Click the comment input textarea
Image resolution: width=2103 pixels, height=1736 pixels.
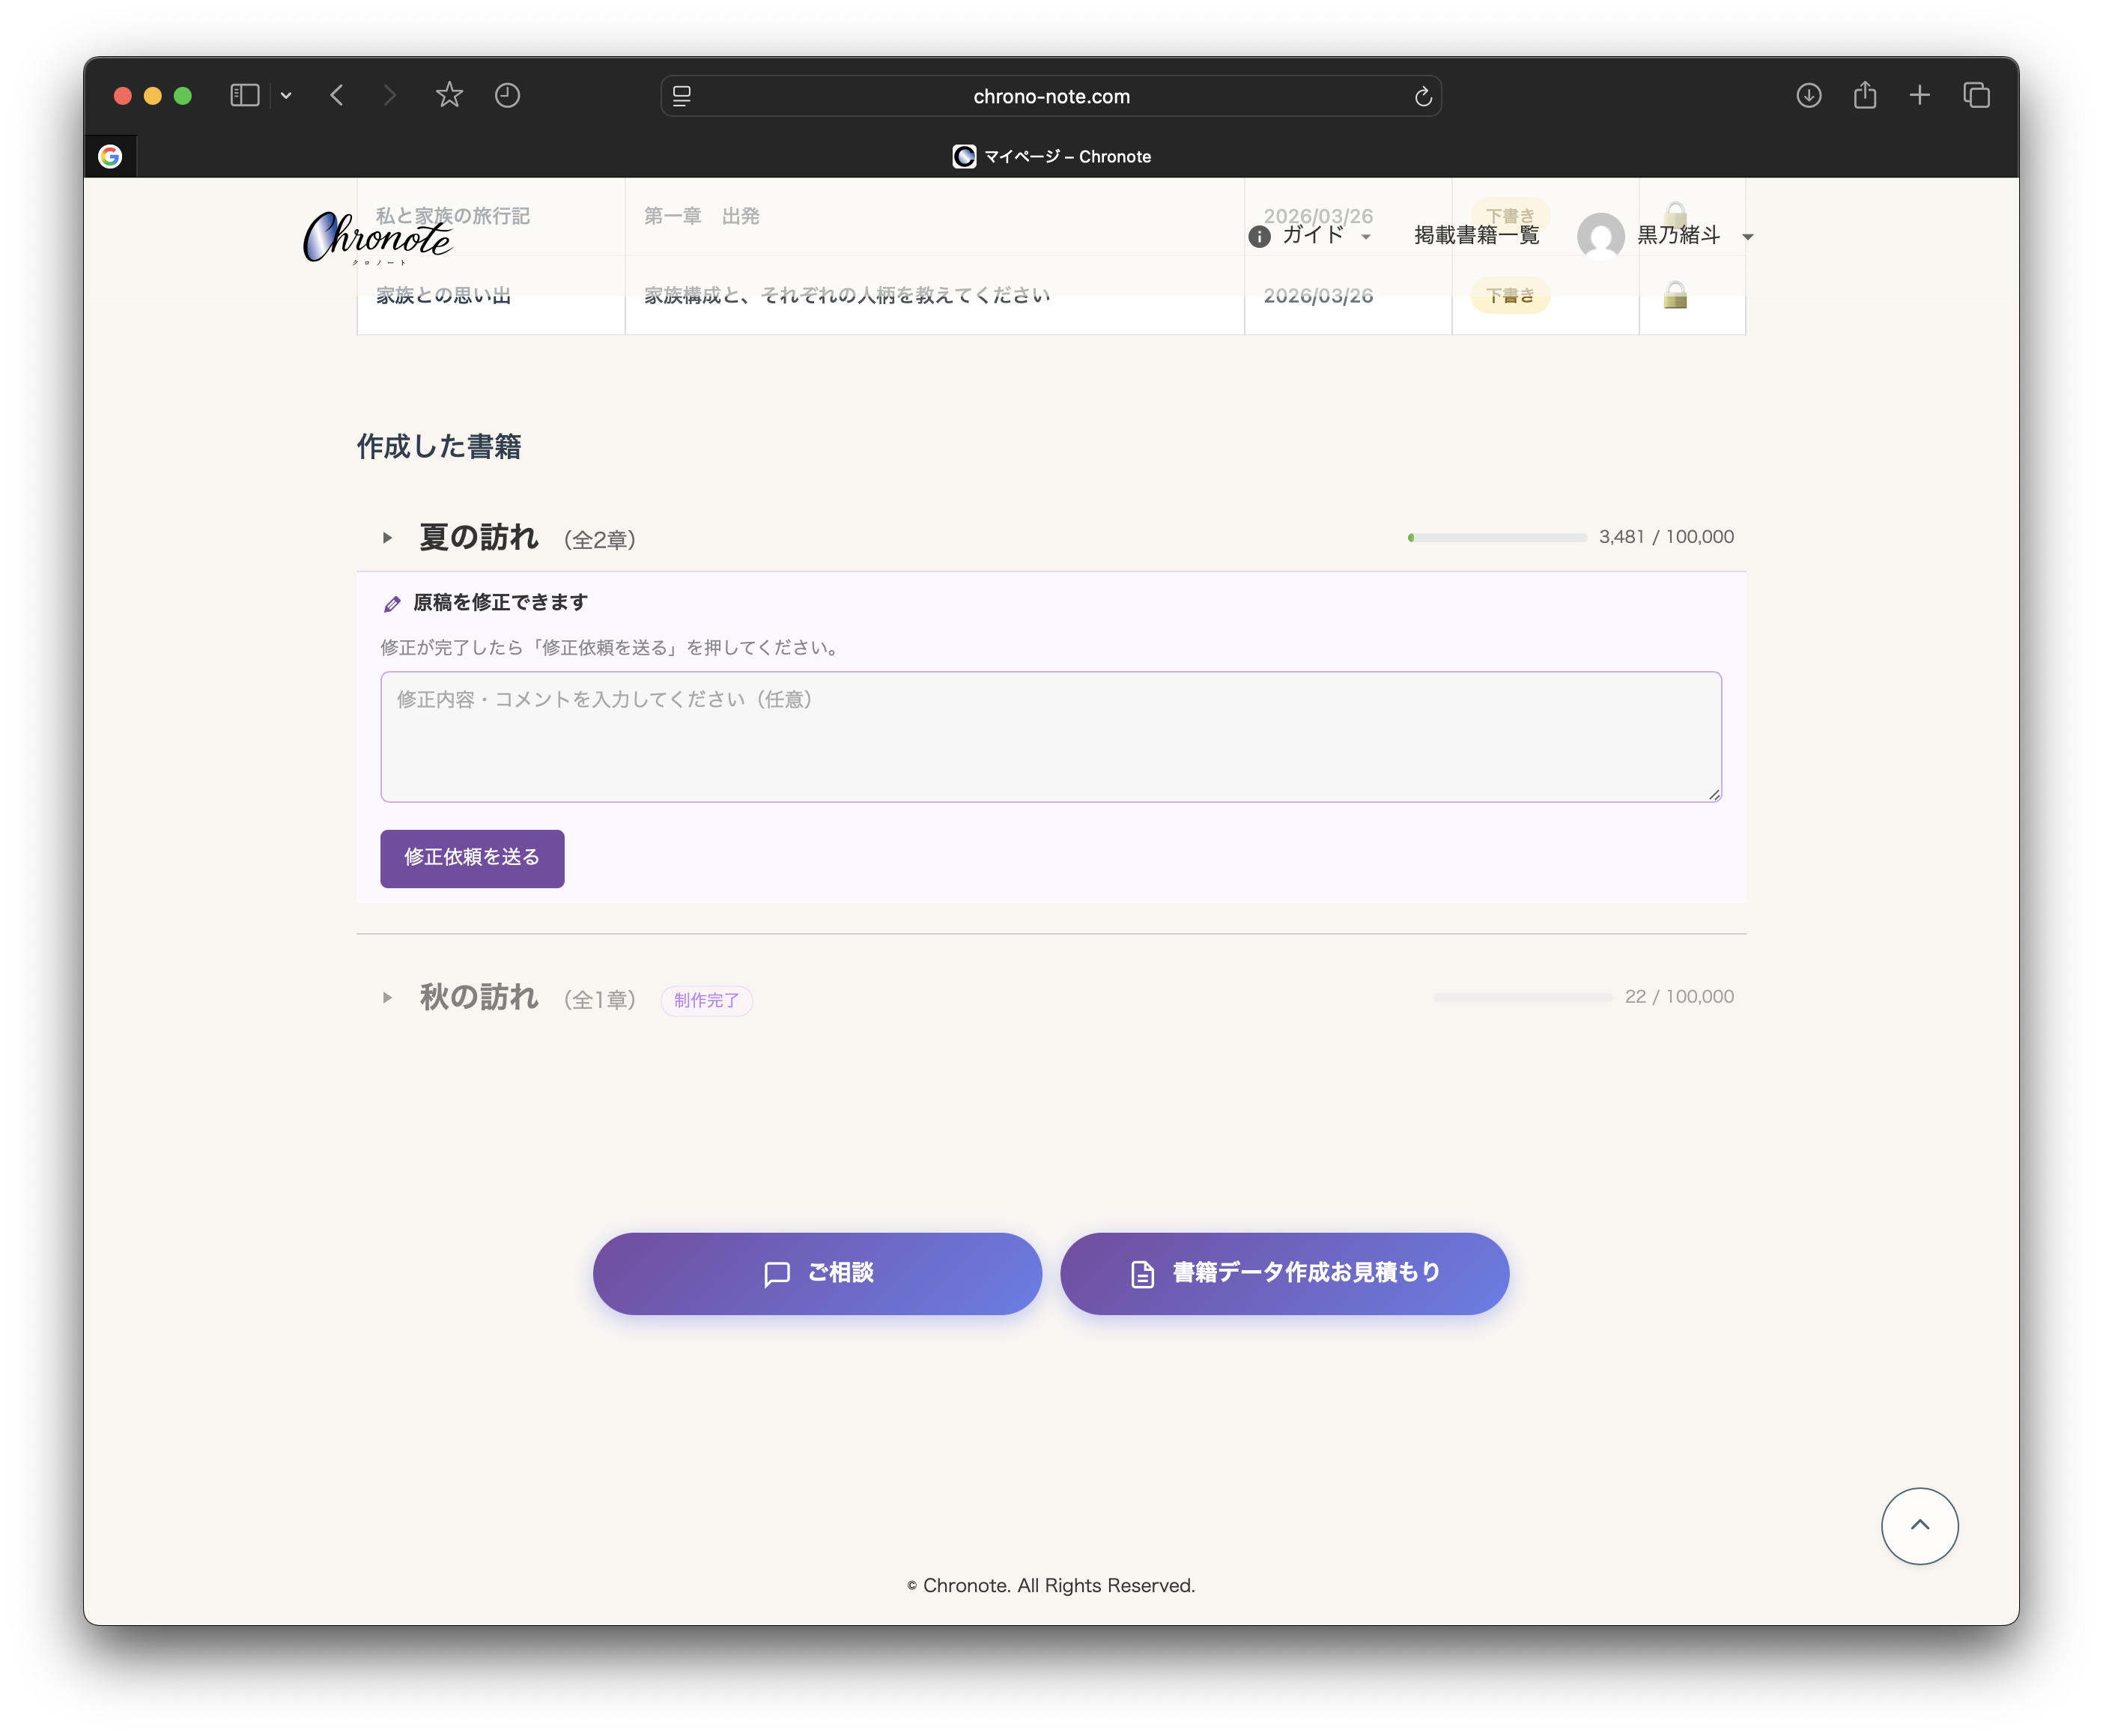[x=1050, y=736]
